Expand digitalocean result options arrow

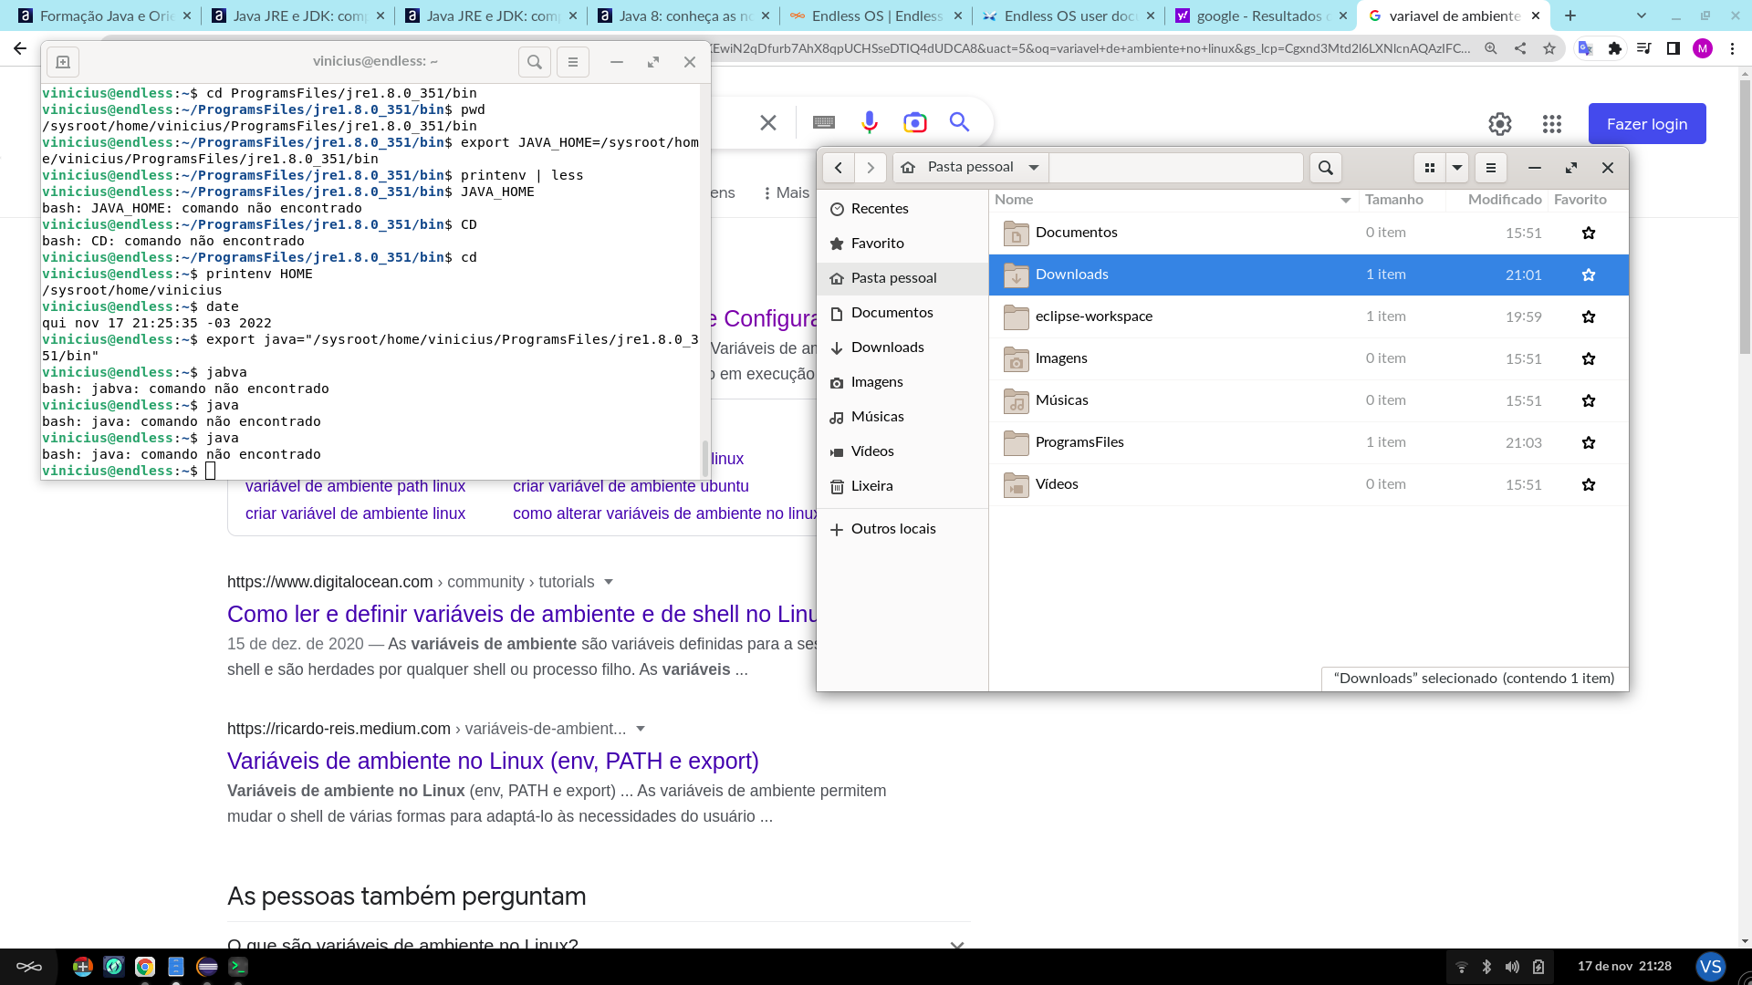coord(609,583)
